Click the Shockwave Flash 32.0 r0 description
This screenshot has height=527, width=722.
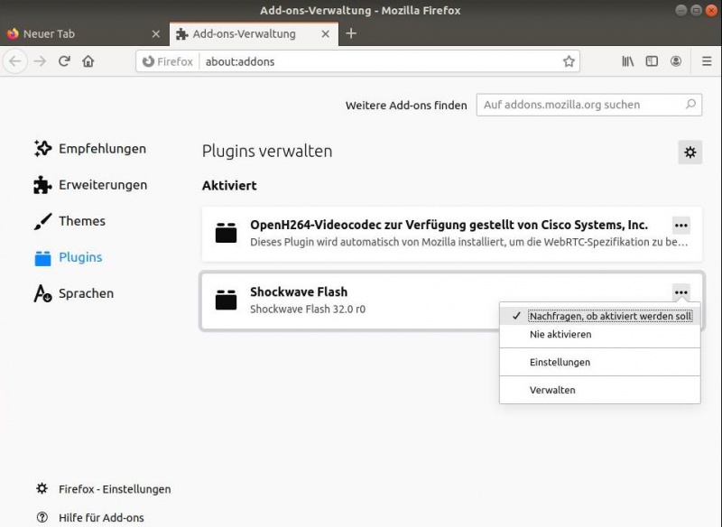pos(308,309)
